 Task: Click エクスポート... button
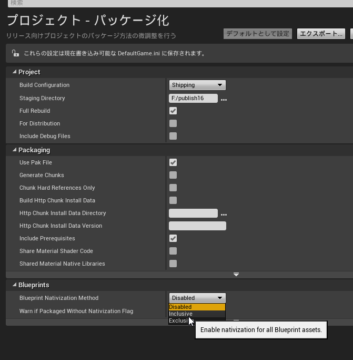[321, 34]
